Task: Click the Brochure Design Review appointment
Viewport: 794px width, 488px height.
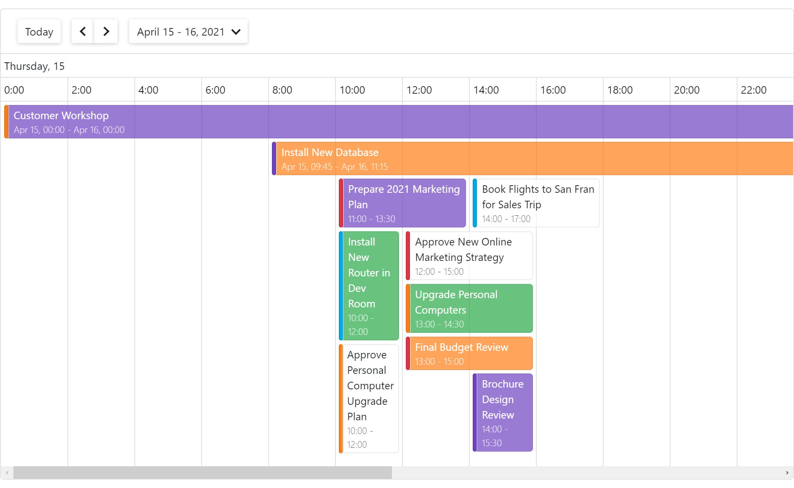Action: pyautogui.click(x=502, y=413)
